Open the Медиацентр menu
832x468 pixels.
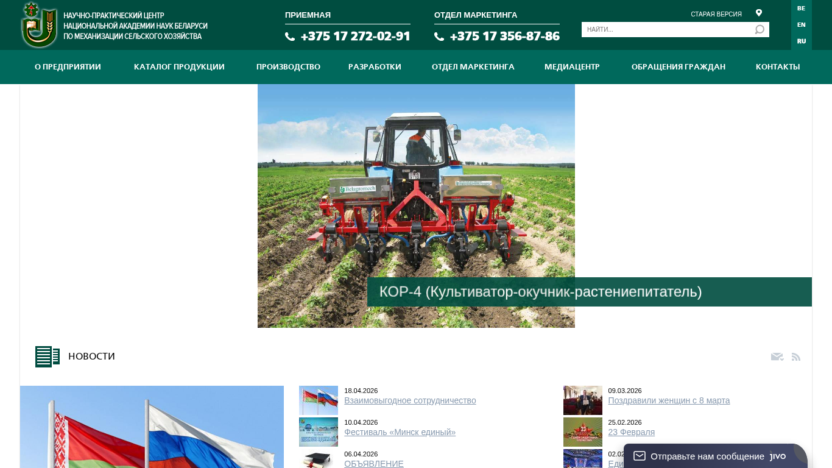pyautogui.click(x=572, y=67)
